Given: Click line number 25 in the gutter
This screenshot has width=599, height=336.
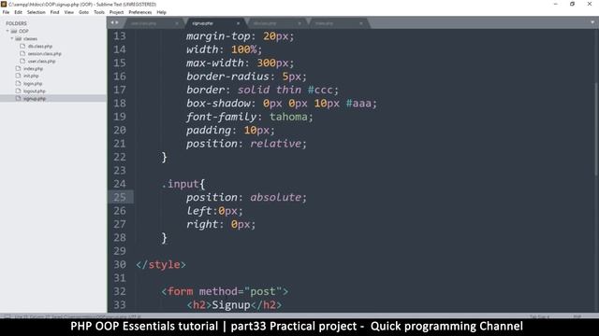Looking at the screenshot, I should coord(120,197).
